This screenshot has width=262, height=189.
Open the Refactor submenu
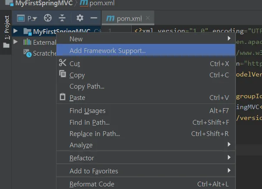pos(82,158)
